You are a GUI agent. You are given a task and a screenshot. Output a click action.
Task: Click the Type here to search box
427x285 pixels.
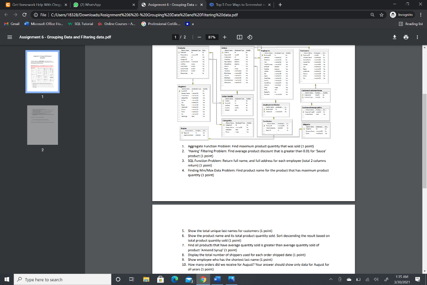[x=63, y=279]
